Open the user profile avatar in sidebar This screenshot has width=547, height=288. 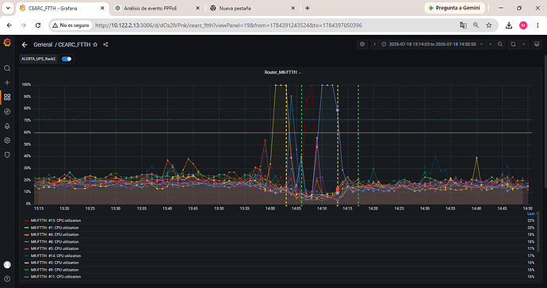click(x=7, y=265)
